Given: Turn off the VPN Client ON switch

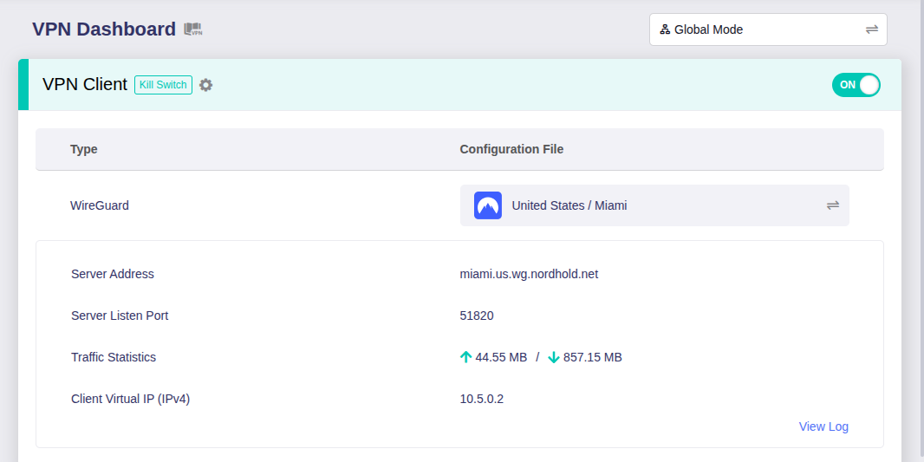Looking at the screenshot, I should (x=856, y=85).
